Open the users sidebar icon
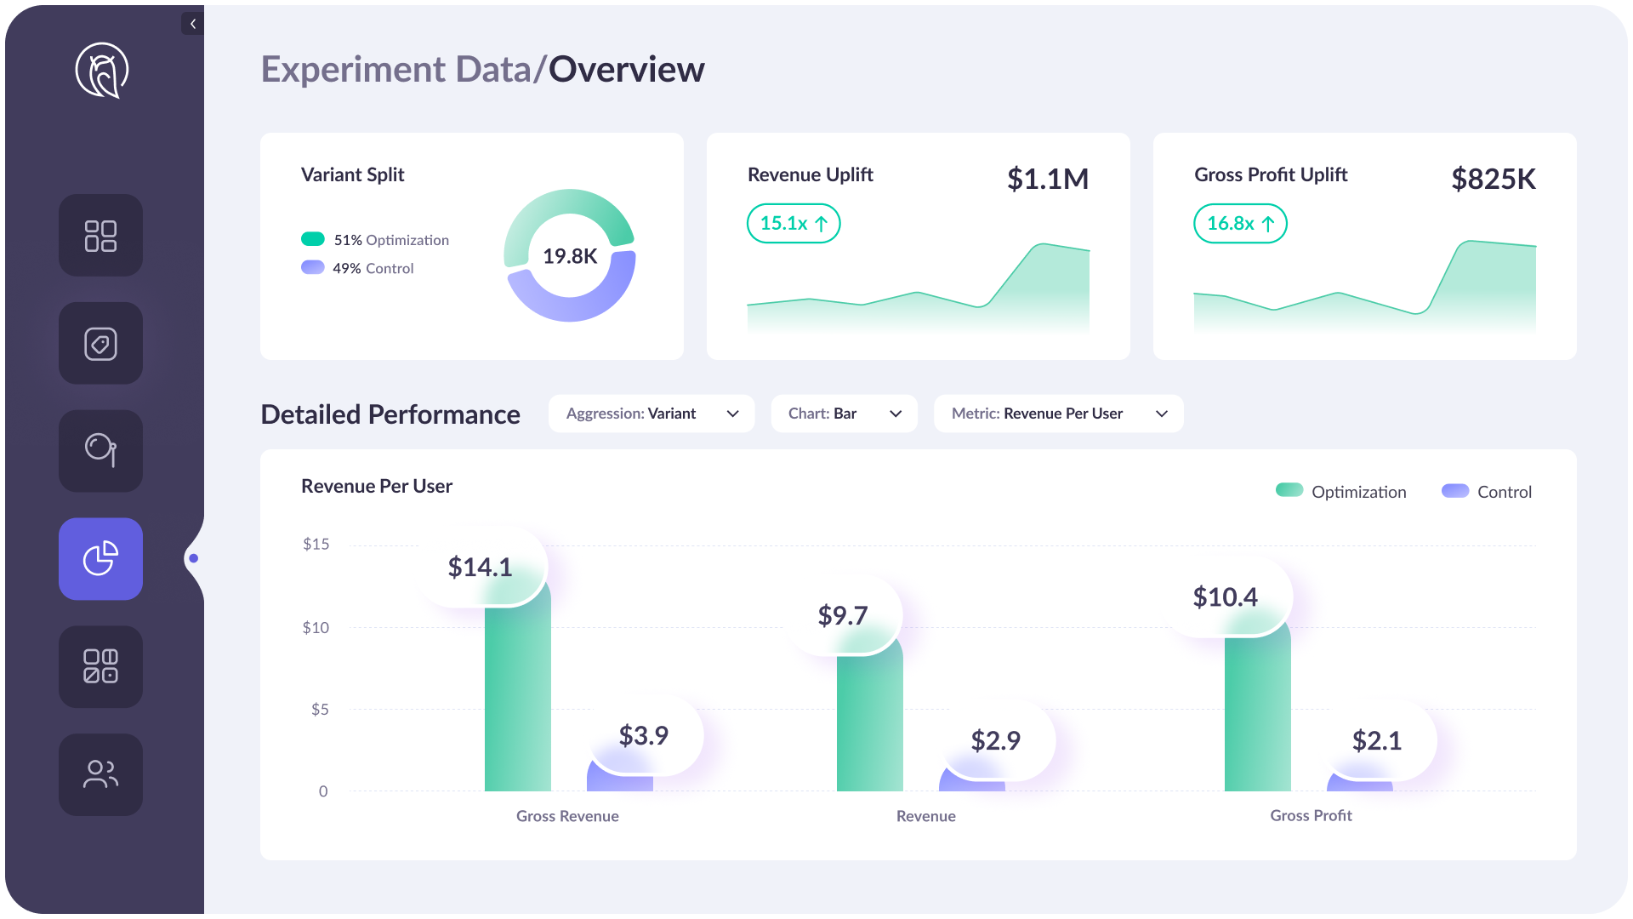Screen dimensions: 1633x919 (100, 774)
